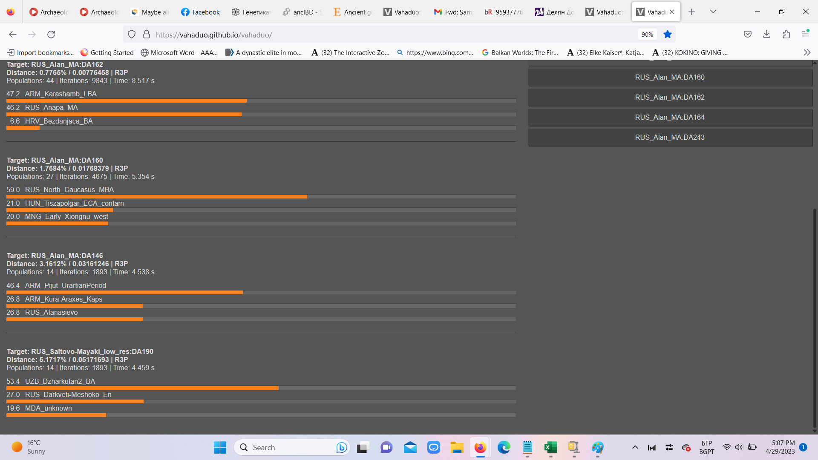
Task: Expand the system tray hidden icons
Action: pyautogui.click(x=635, y=447)
